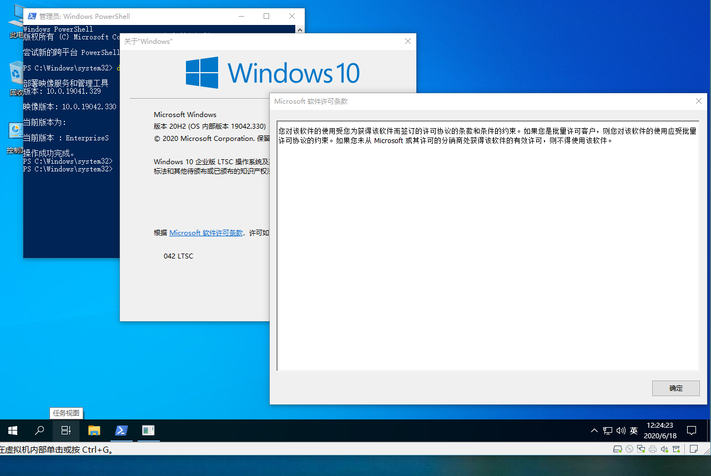Open the Microsoft 软件许可条款 link
This screenshot has width=711, height=476.
(206, 233)
